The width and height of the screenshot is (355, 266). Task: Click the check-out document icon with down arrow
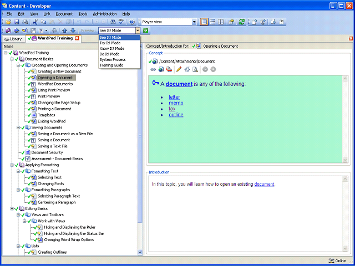(273, 22)
